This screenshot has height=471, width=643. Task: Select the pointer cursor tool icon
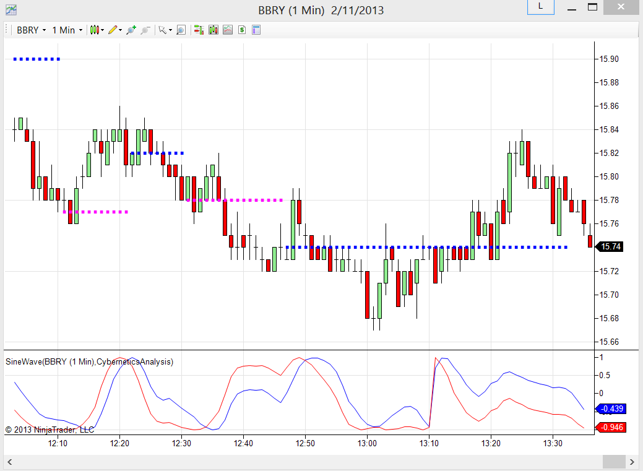(162, 30)
